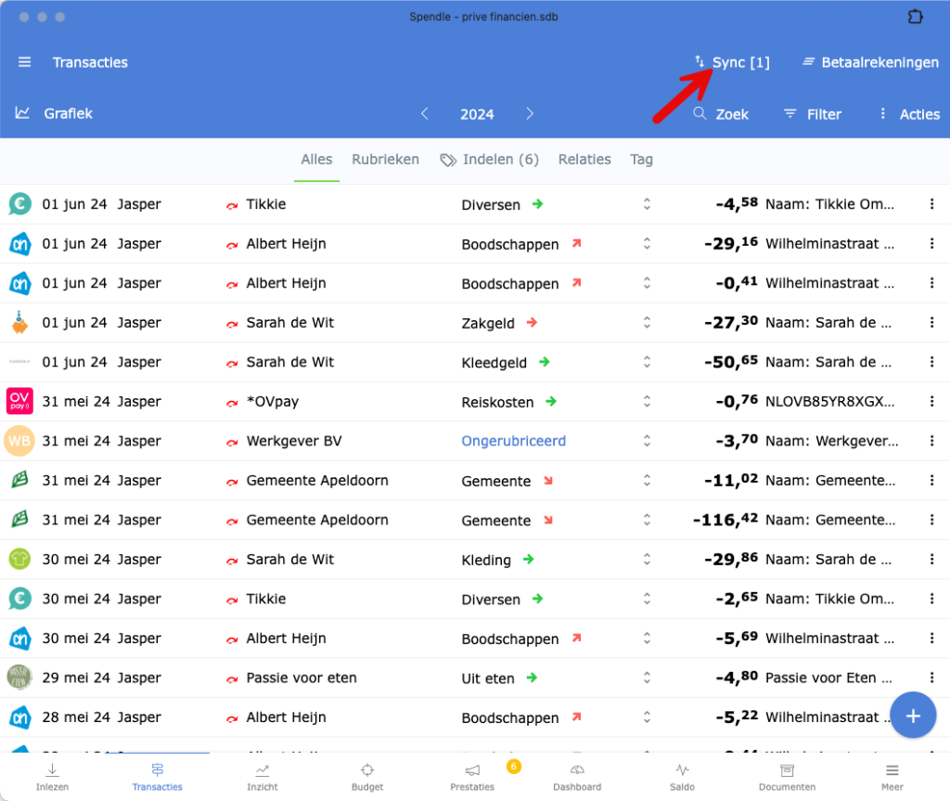Open the Saldo tab
The image size is (950, 801).
coord(682,778)
